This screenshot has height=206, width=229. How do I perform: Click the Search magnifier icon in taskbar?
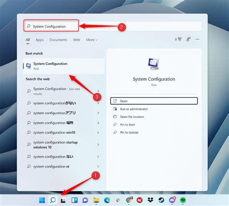53,200
